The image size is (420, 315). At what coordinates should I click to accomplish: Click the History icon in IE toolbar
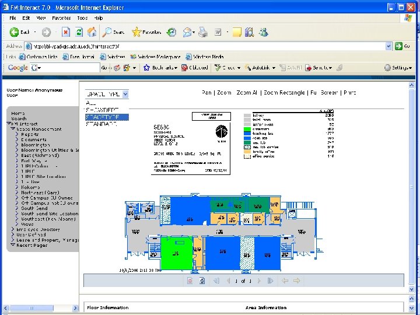[171, 33]
